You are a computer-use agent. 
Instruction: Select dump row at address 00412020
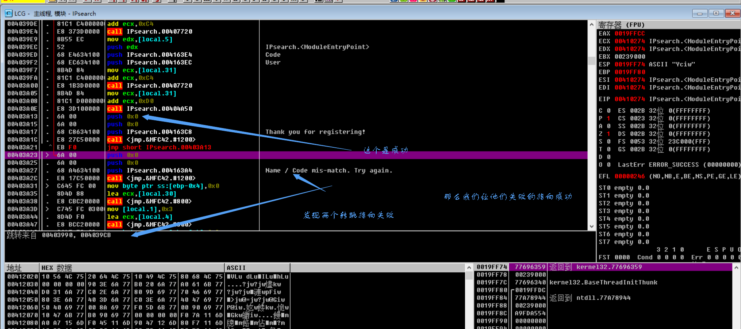tap(147, 277)
